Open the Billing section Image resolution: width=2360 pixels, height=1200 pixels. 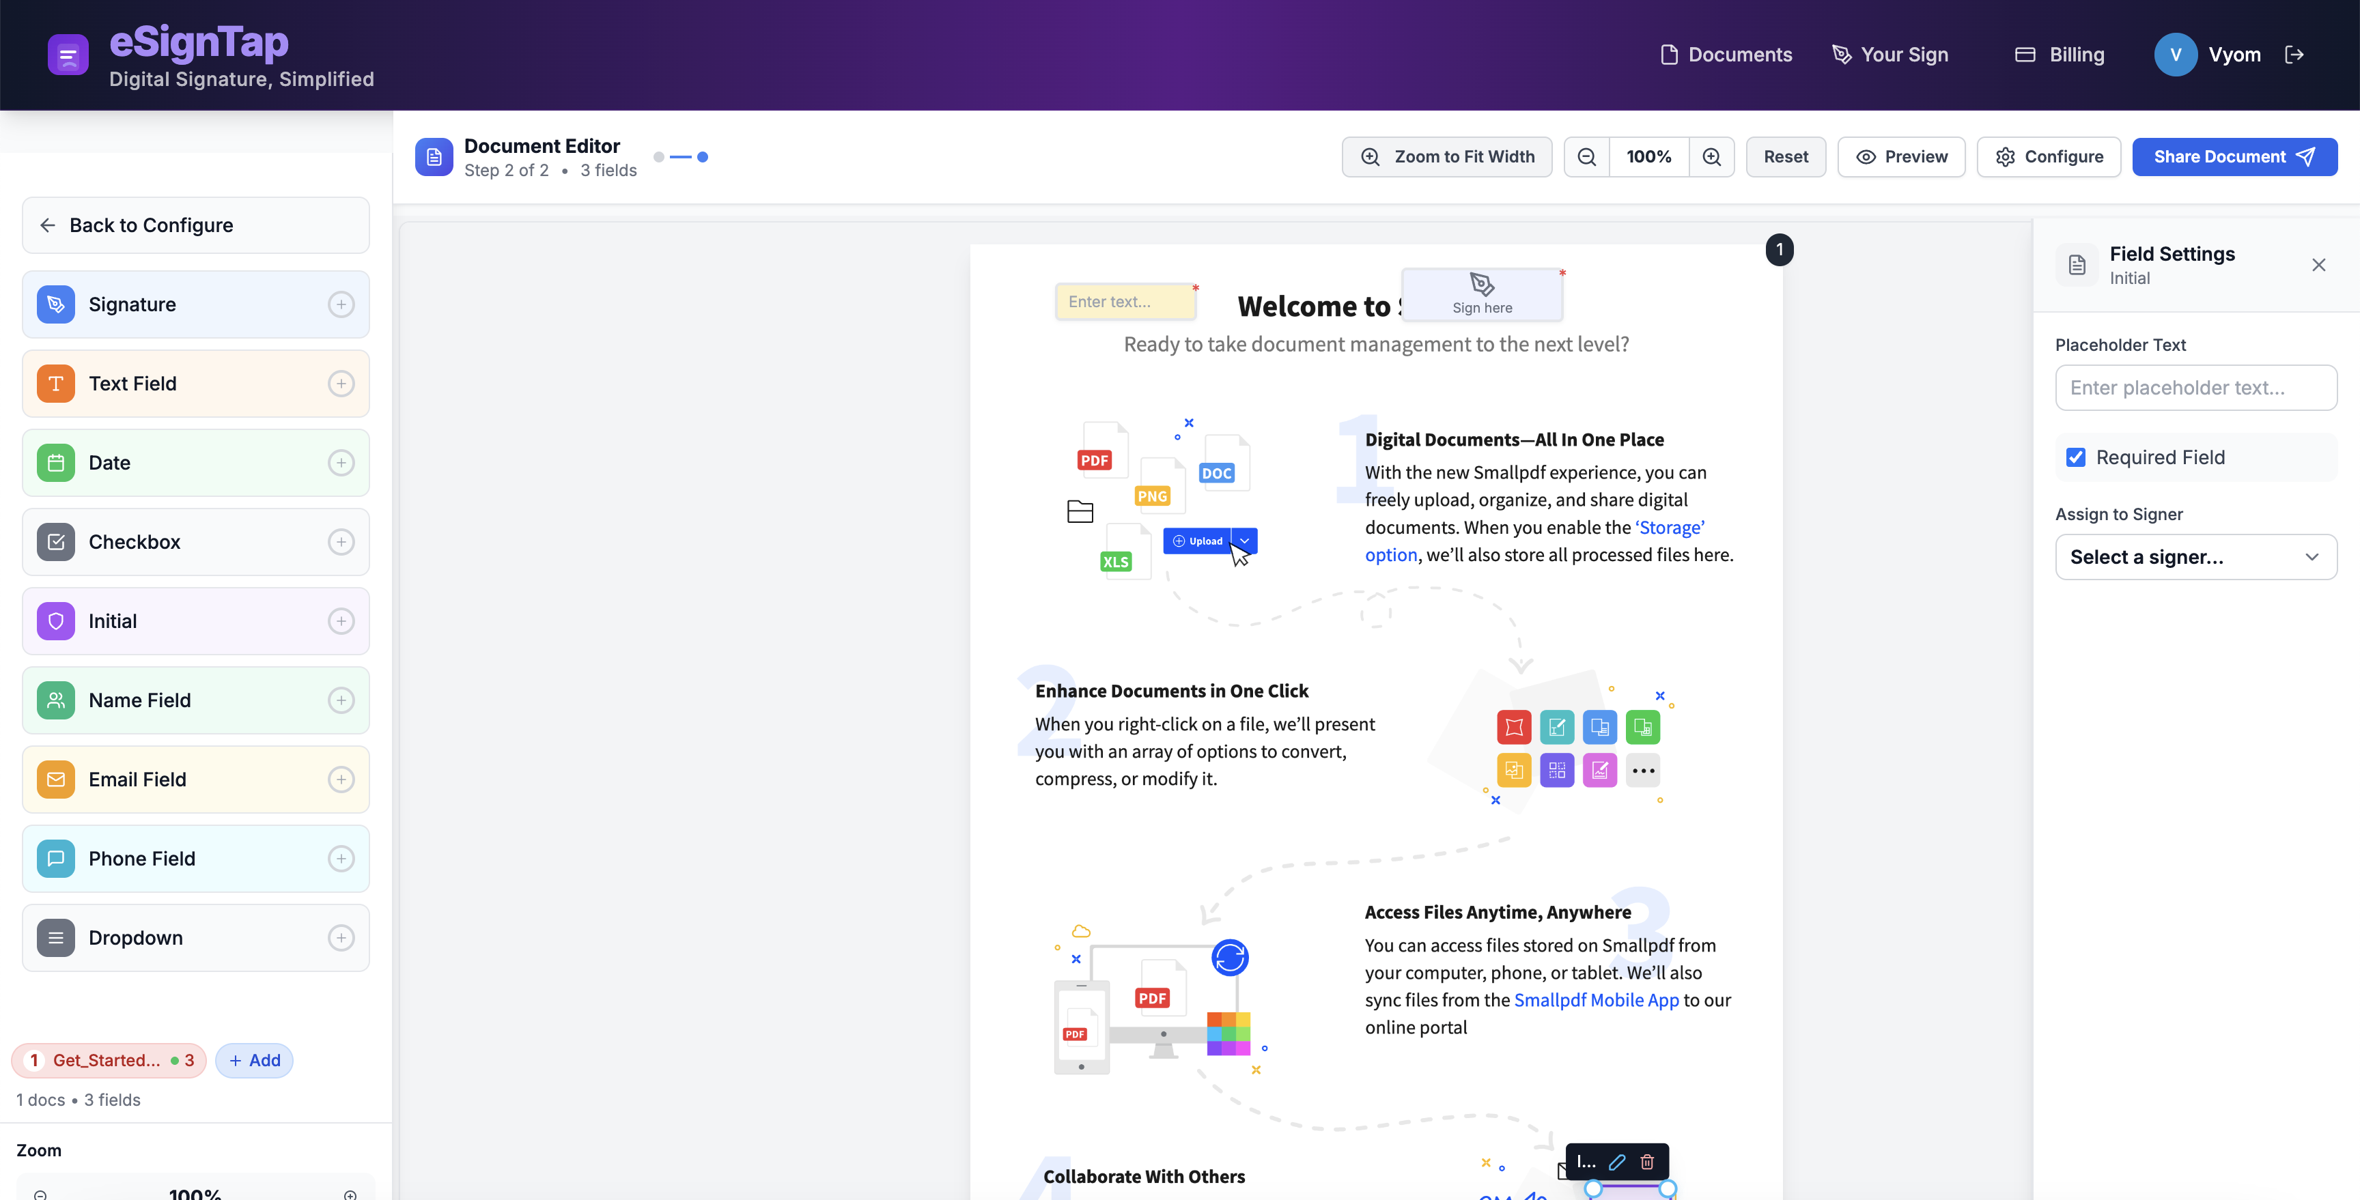point(2060,55)
